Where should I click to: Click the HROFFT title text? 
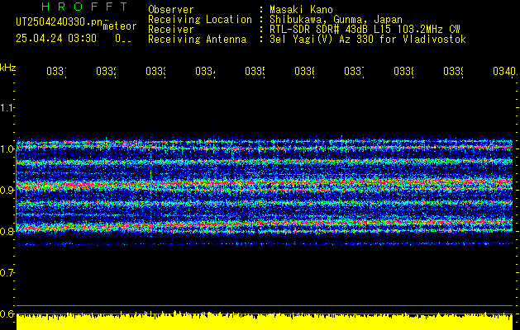(x=85, y=7)
